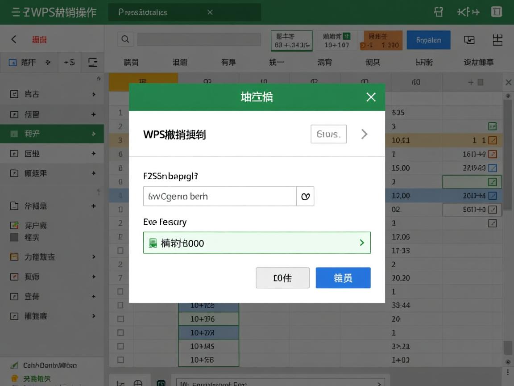Image resolution: width=514 pixels, height=386 pixels.
Task: Click the green chart icon next to 客户赛
Action: (15, 225)
